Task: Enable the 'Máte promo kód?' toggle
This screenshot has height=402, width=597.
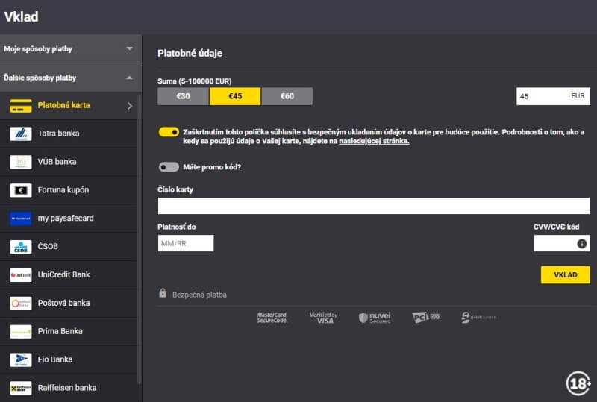Action: [169, 167]
